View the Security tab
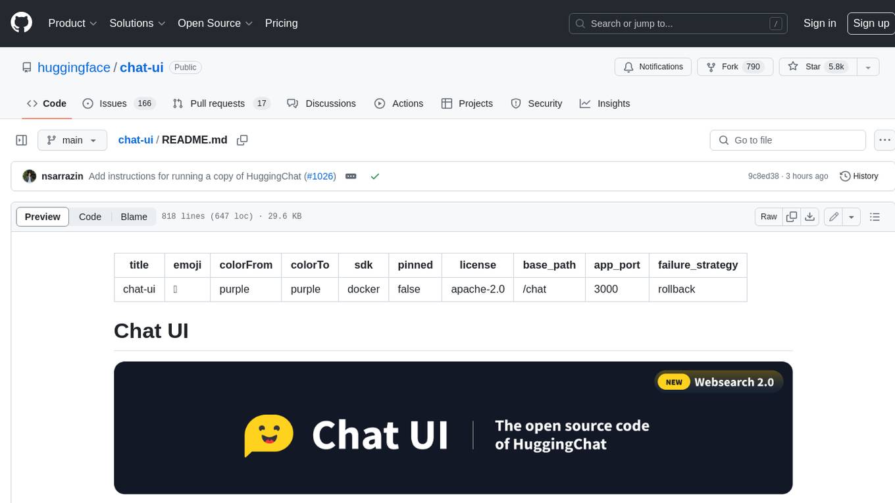Image resolution: width=895 pixels, height=503 pixels. (536, 103)
